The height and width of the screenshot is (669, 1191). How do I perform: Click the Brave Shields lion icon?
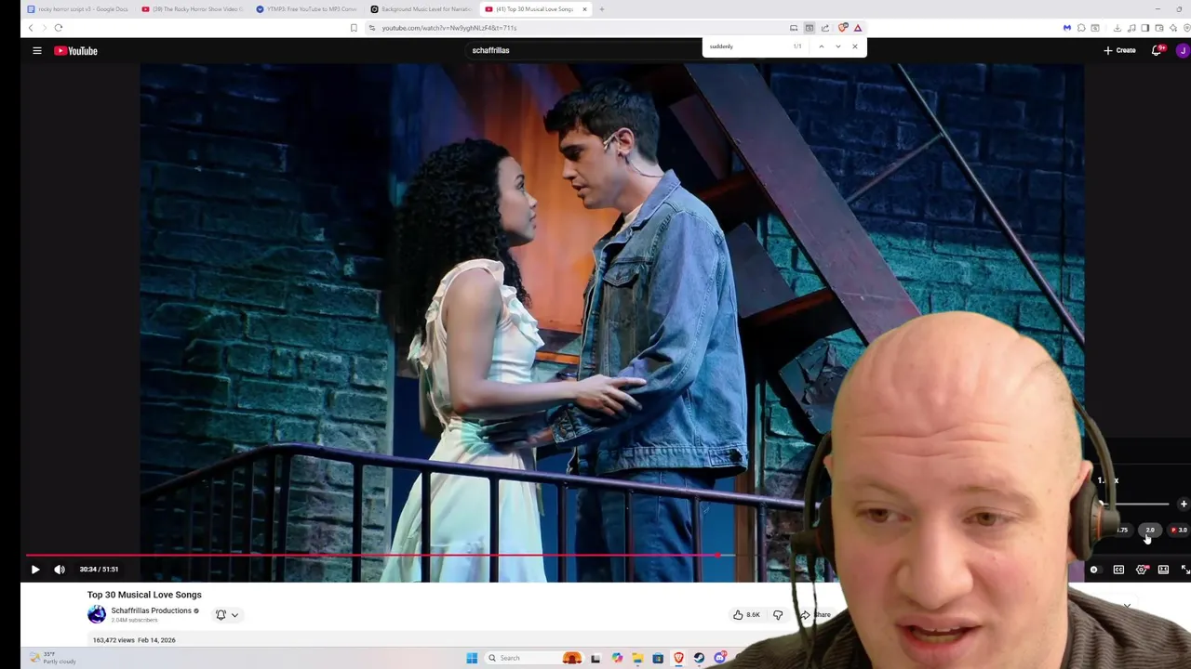(842, 28)
